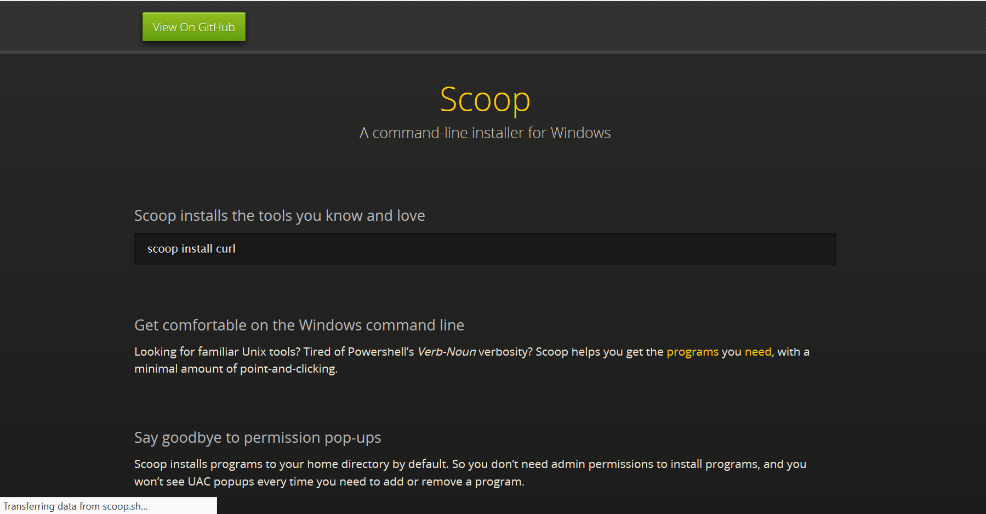
Task: Click the heading Say goodbye to permission pop-ups
Action: pyautogui.click(x=258, y=437)
